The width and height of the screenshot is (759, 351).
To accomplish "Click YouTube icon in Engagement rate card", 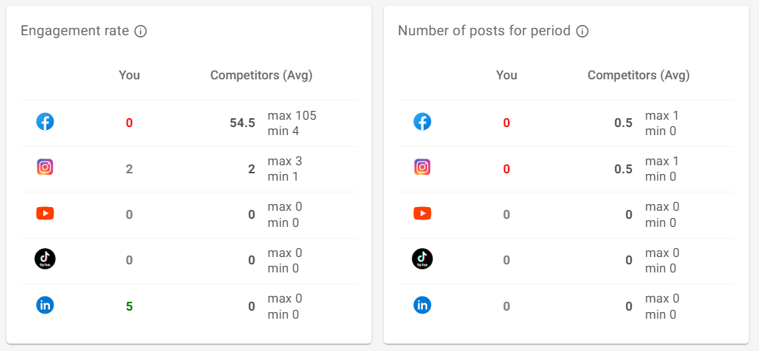I will coord(45,213).
